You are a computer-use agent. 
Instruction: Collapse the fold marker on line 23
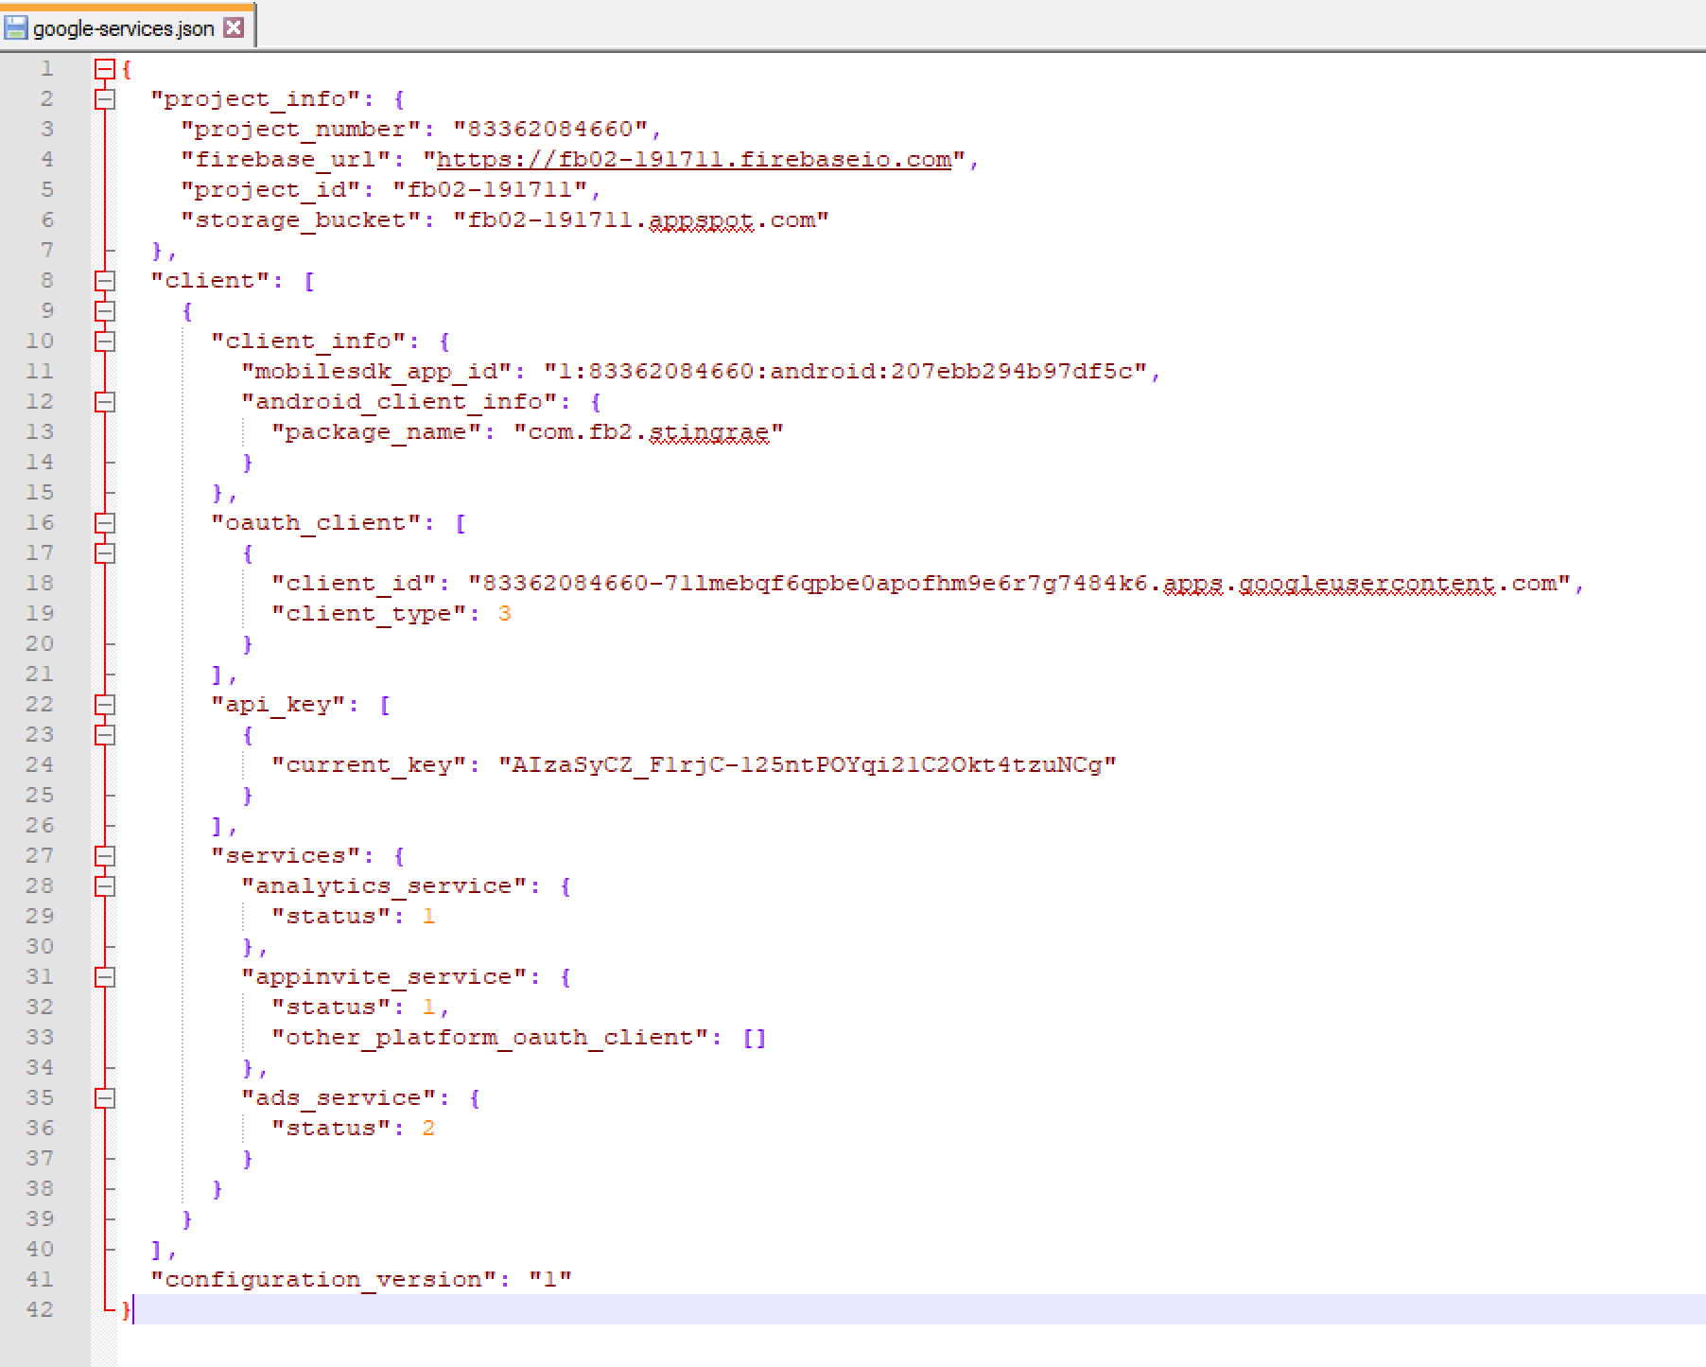(x=105, y=735)
